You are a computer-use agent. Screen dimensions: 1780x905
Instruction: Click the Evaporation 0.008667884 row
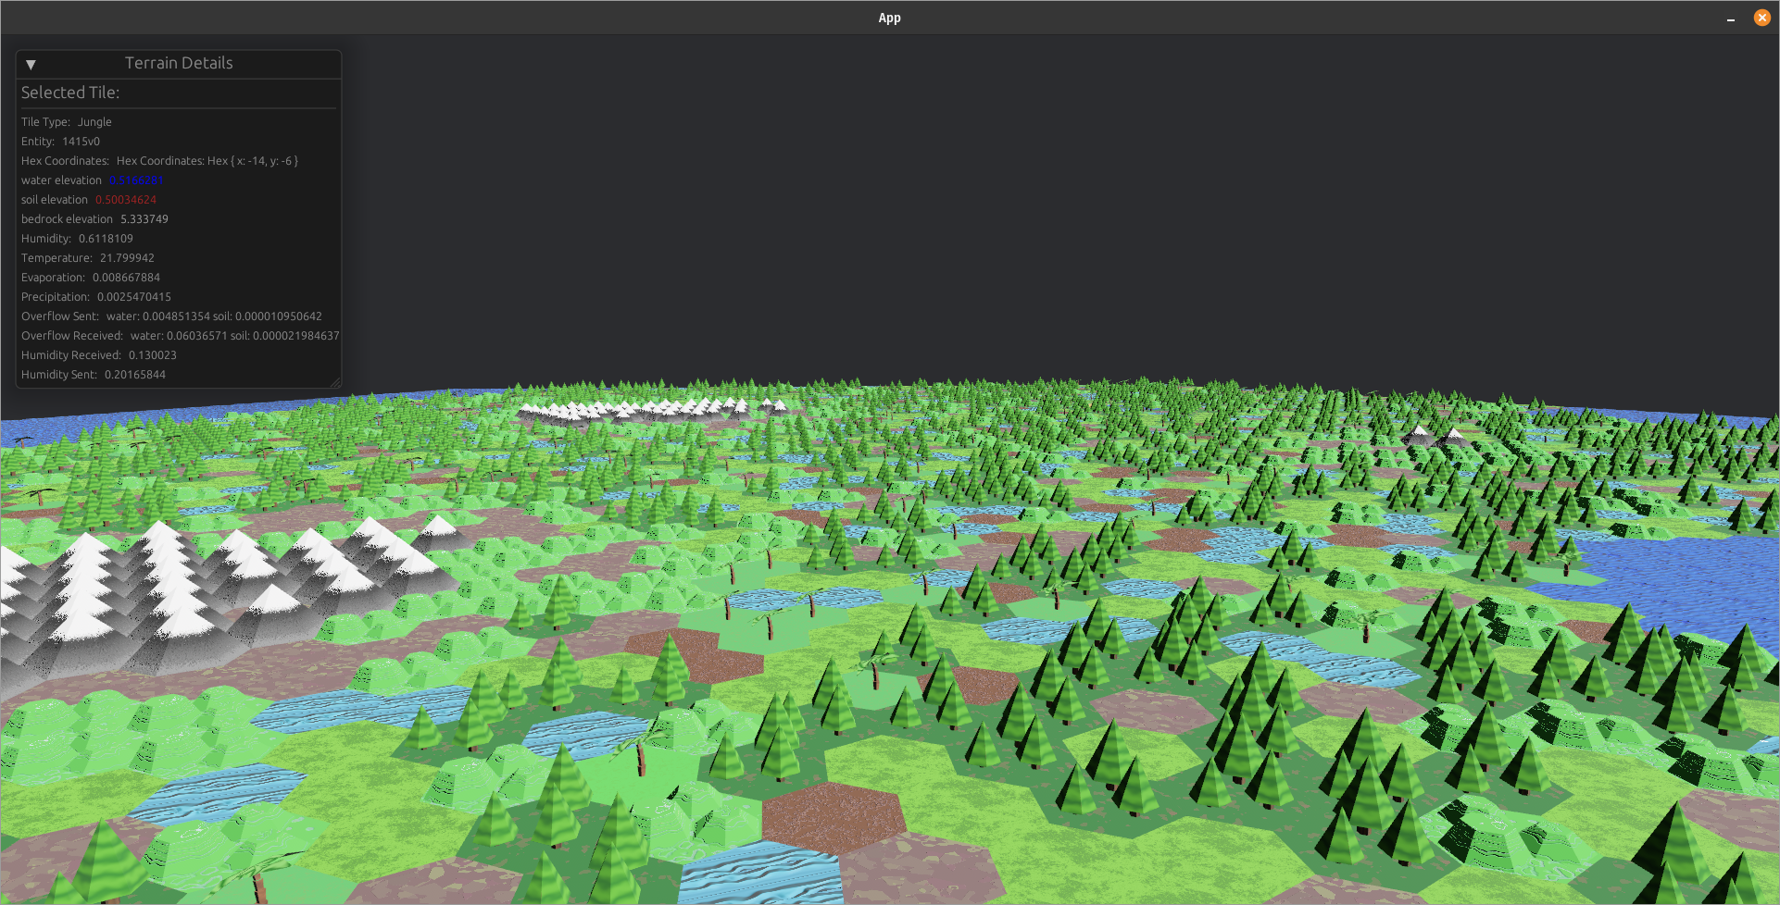click(91, 278)
